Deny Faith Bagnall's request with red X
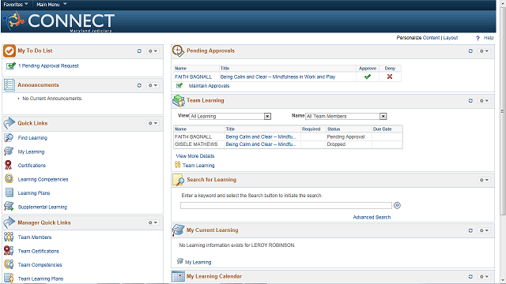This screenshot has height=284, width=506. coord(390,77)
